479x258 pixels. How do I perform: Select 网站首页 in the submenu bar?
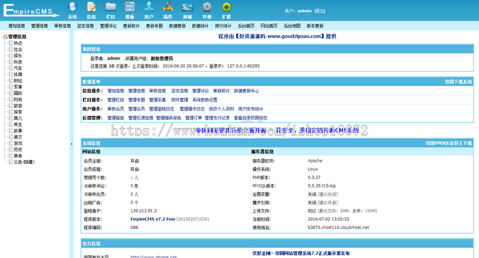(269, 26)
